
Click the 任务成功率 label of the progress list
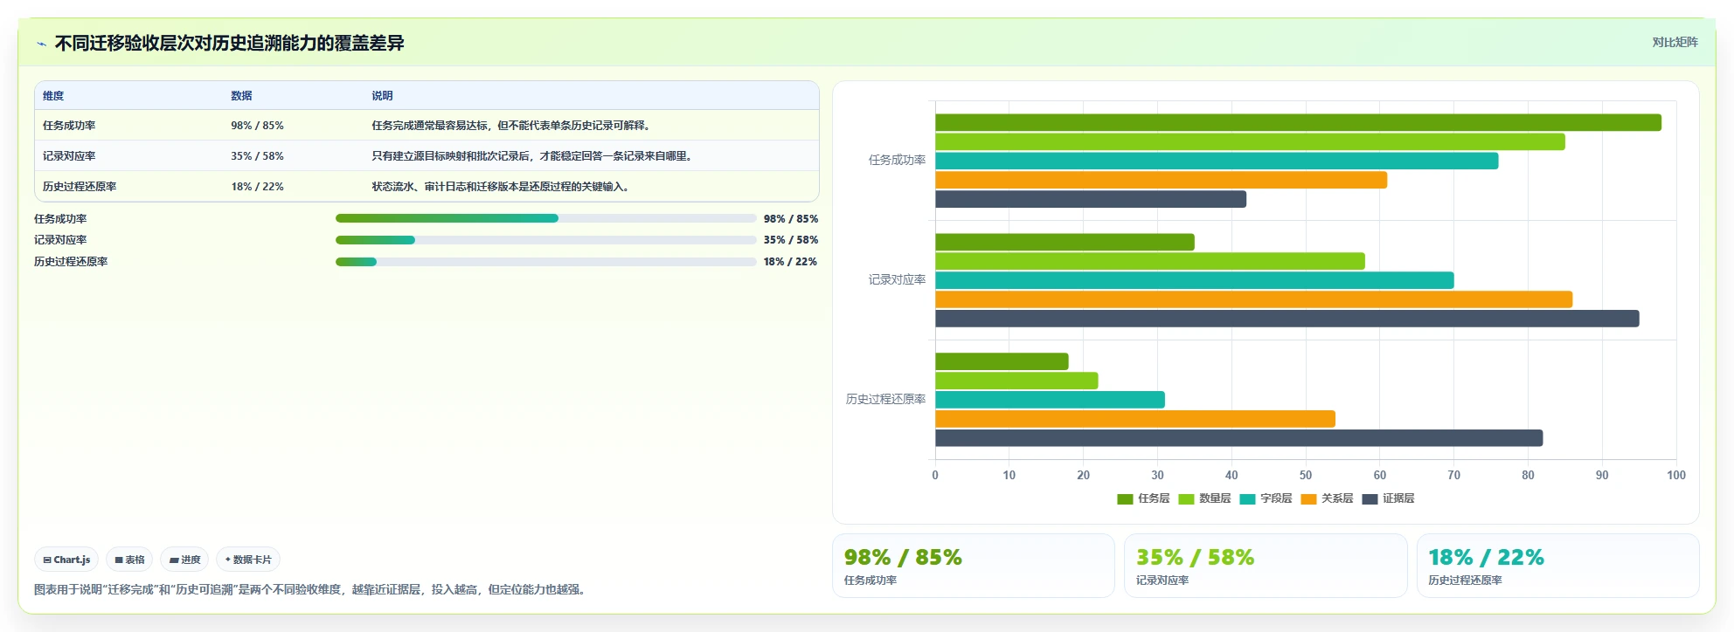click(x=60, y=219)
